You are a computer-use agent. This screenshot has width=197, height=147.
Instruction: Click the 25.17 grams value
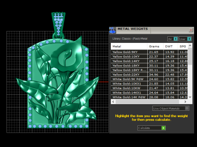tap(153, 61)
